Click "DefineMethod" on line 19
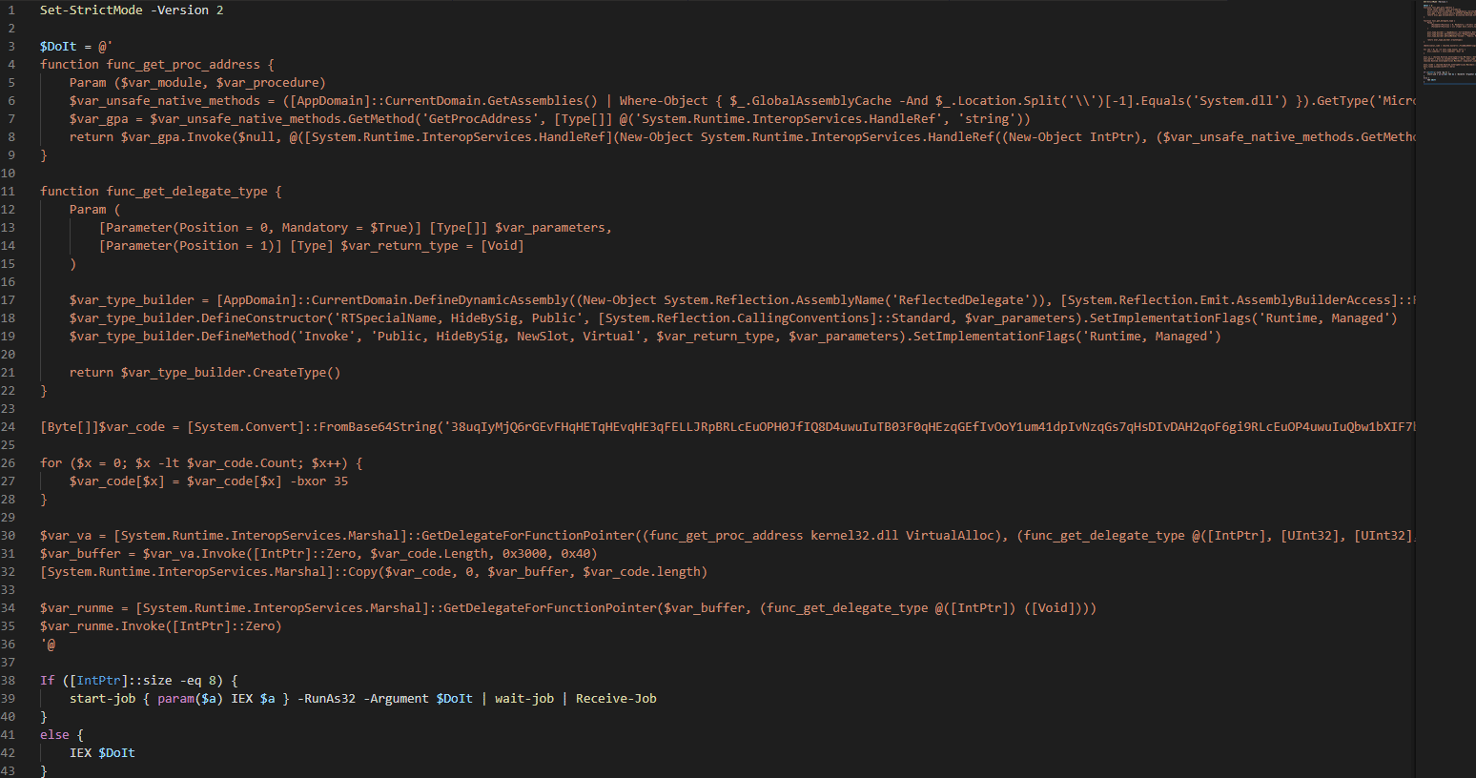The width and height of the screenshot is (1476, 778). (x=246, y=337)
